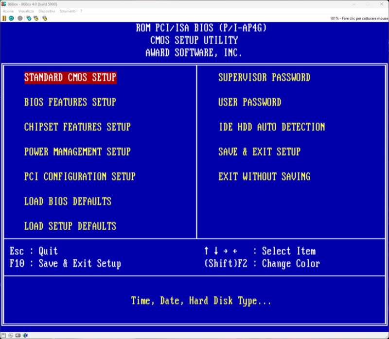Click the floppy disk status bar icon
Image resolution: width=389 pixels, height=339 pixels.
coord(3,335)
